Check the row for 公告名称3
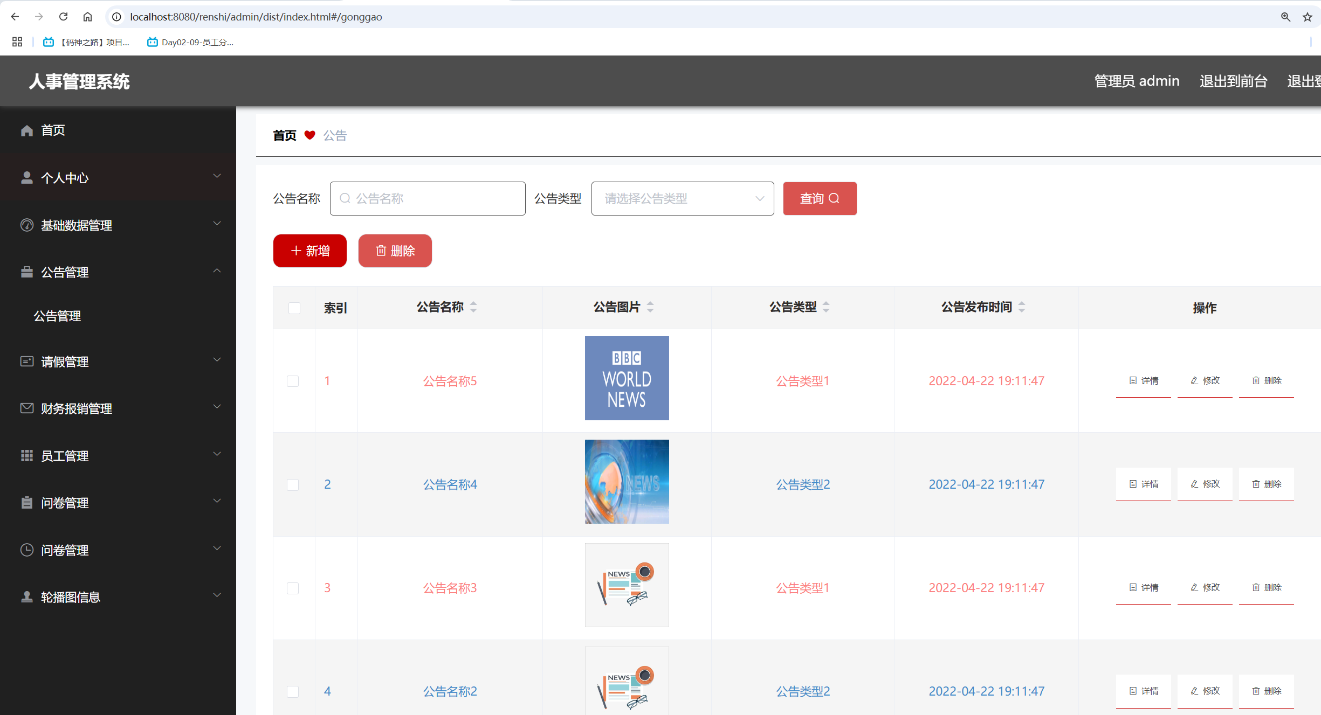1321x715 pixels. point(293,588)
